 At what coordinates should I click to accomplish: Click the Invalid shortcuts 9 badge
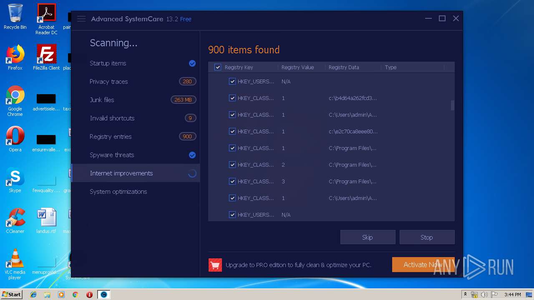190,118
